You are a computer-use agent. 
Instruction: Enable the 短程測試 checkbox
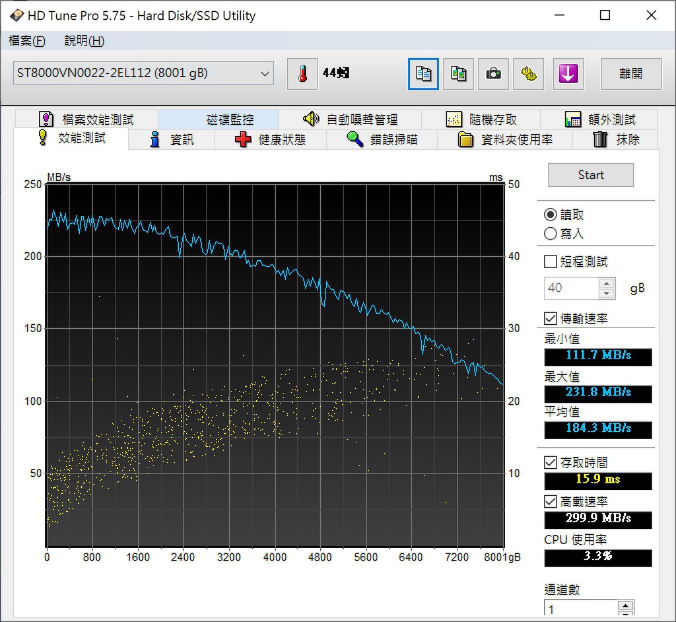pos(550,261)
